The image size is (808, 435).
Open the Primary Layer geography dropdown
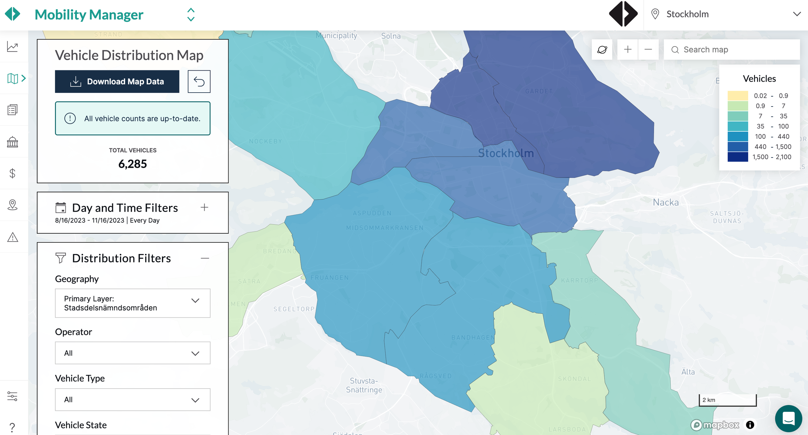pyautogui.click(x=133, y=303)
